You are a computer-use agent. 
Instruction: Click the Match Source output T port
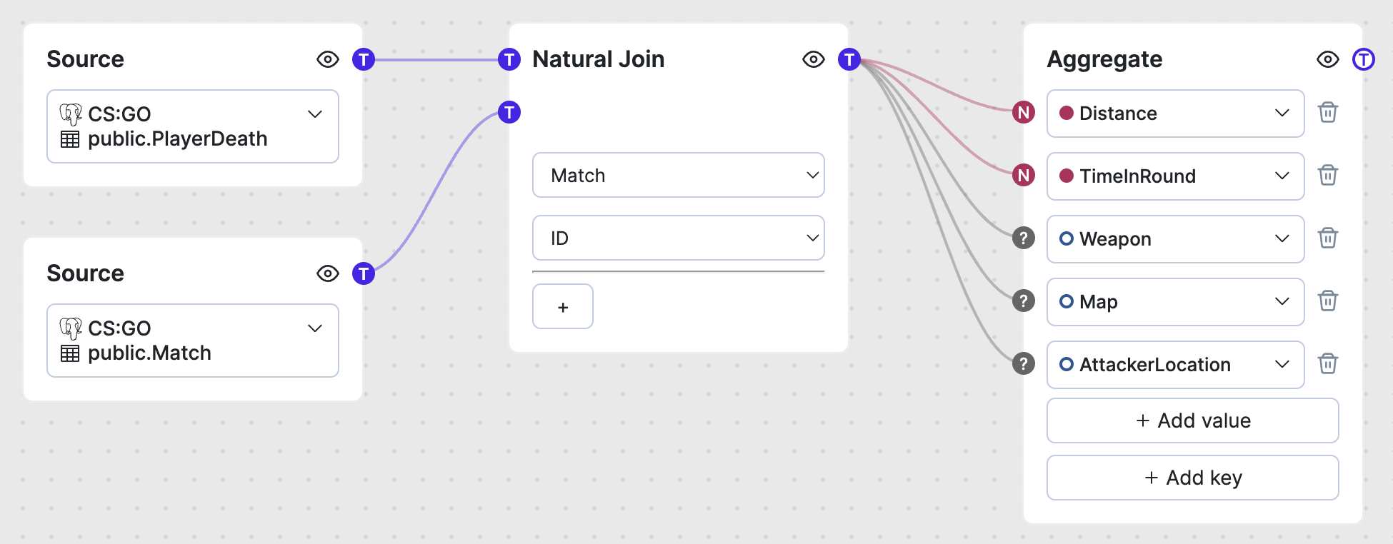click(364, 273)
